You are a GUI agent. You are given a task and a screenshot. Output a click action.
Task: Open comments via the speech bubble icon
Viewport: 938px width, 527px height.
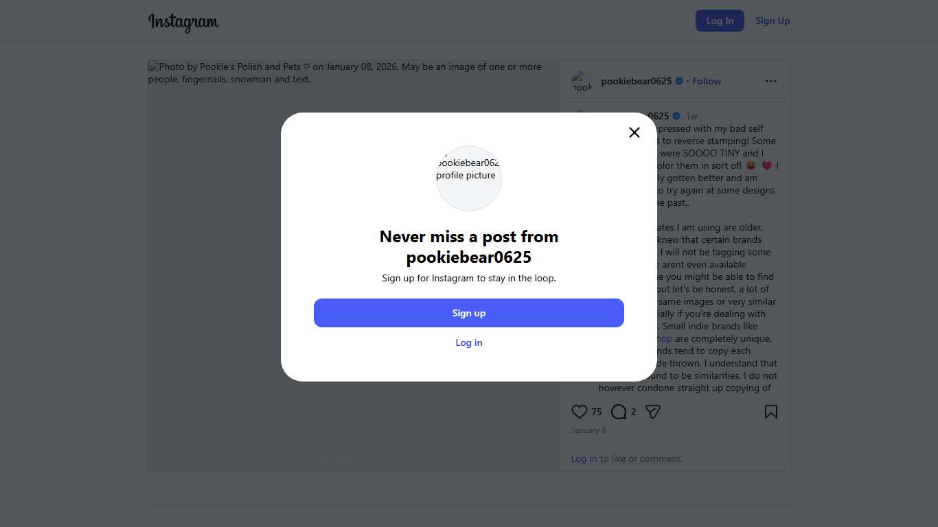619,412
